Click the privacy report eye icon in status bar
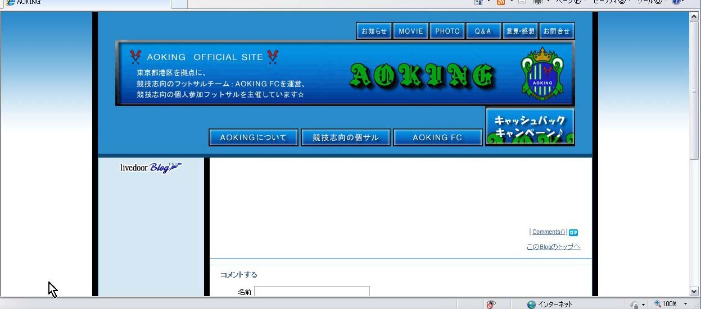 click(x=491, y=305)
